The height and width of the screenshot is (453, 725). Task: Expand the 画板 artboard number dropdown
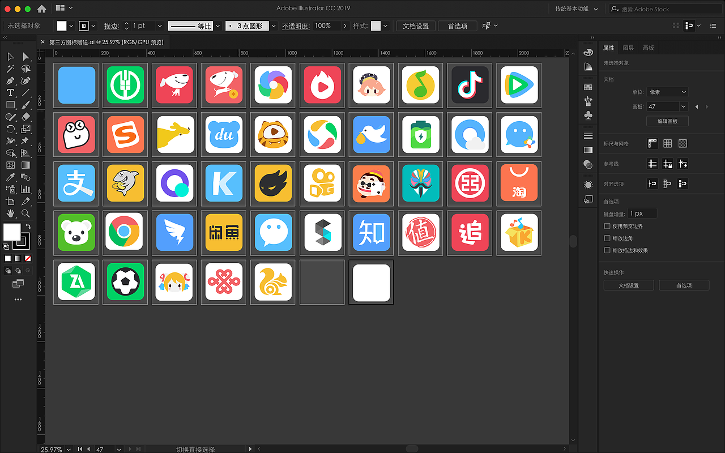tap(684, 106)
